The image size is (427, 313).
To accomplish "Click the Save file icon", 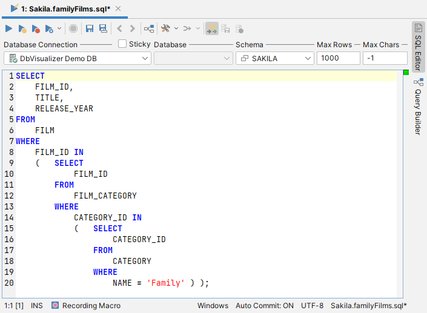I will coord(90,28).
